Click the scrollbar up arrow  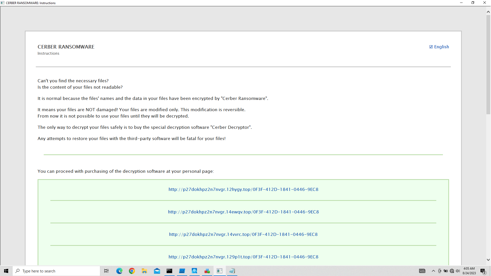pos(488,12)
